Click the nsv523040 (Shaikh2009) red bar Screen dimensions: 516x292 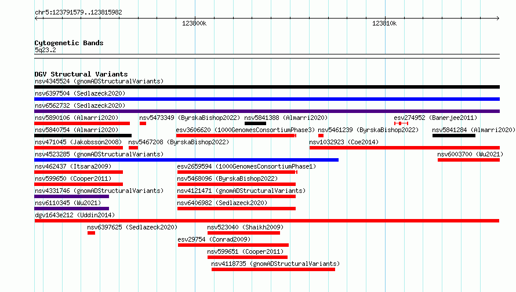244,233
